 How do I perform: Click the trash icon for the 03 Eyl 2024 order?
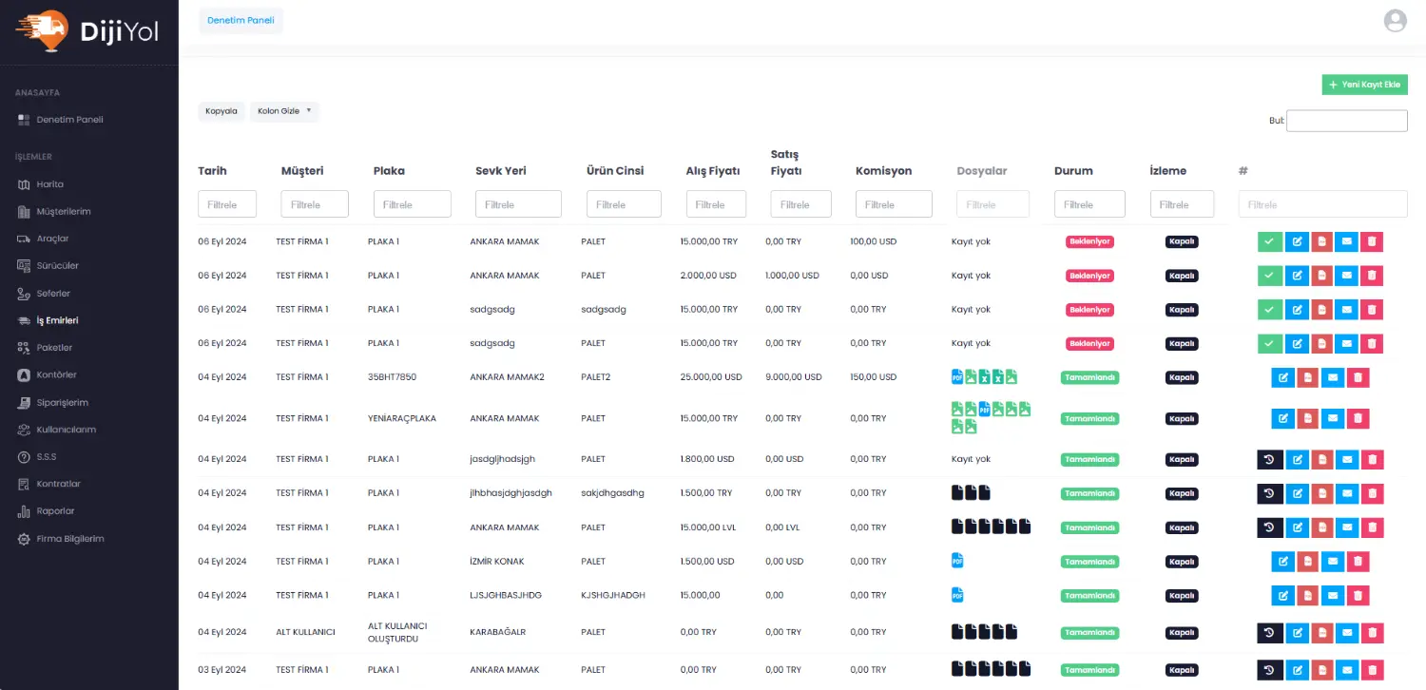tap(1372, 670)
